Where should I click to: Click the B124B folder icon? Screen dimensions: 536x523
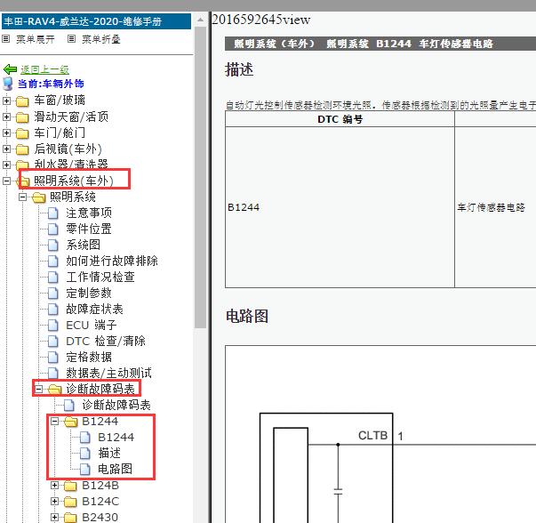[x=70, y=486]
